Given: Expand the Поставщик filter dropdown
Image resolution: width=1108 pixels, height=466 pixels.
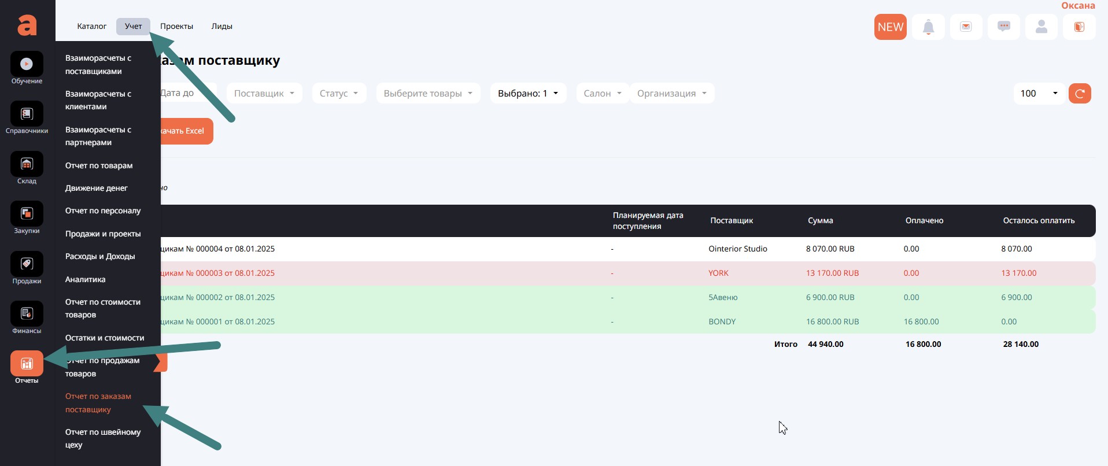Looking at the screenshot, I should tap(264, 94).
